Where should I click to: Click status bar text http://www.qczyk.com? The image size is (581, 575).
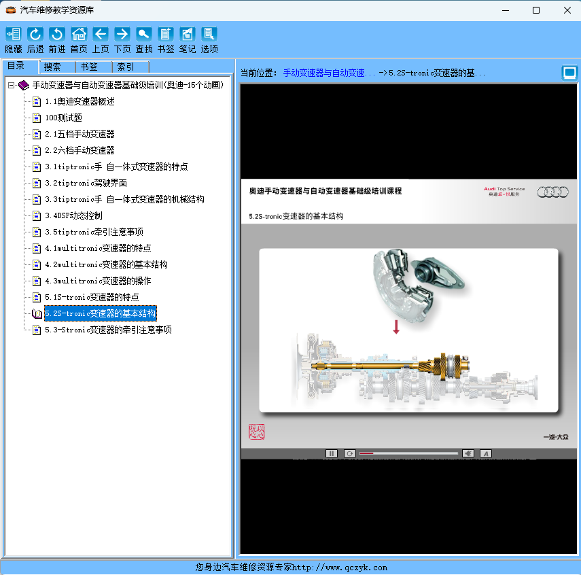click(339, 568)
